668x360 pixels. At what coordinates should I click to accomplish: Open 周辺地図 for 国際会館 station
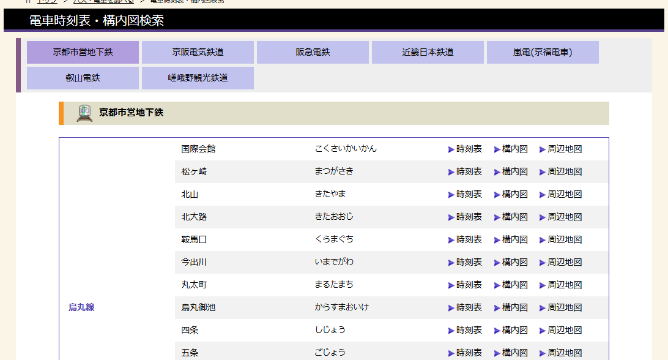560,149
